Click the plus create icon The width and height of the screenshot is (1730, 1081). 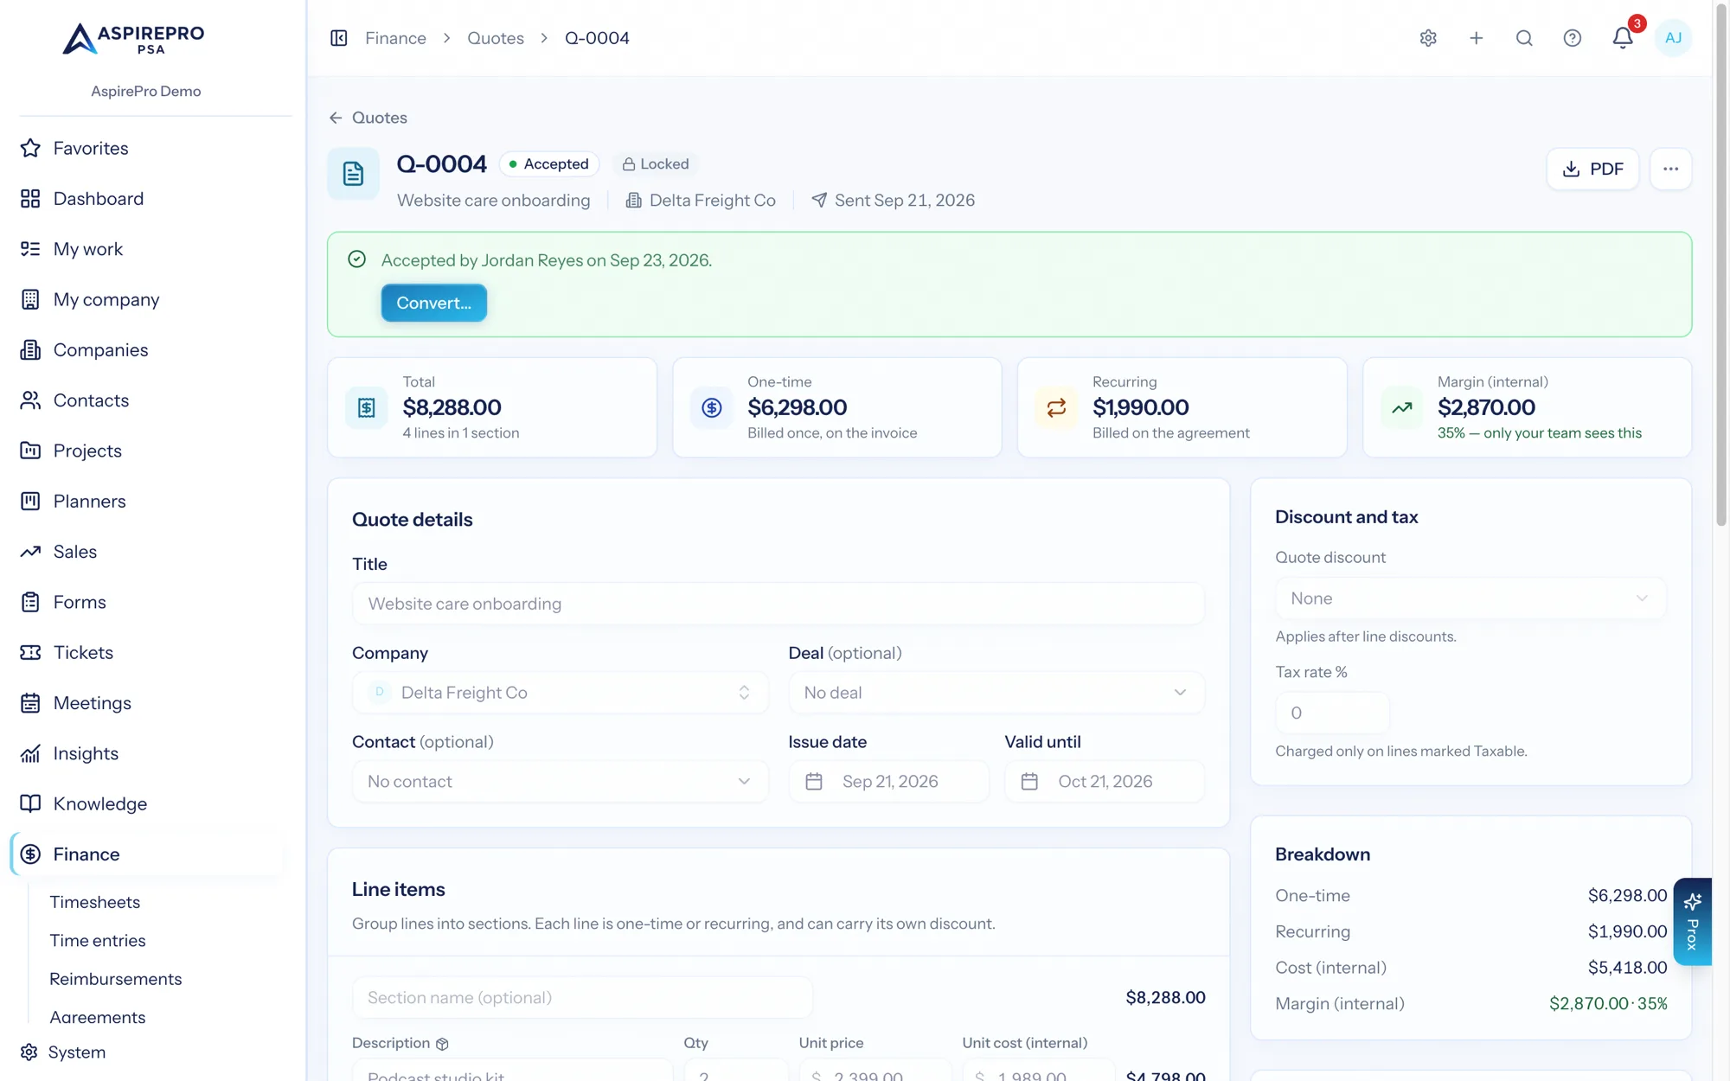(1477, 38)
